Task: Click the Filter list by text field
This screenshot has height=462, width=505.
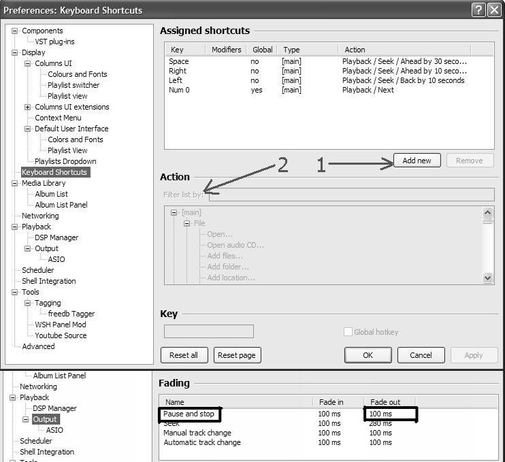Action: [x=351, y=195]
